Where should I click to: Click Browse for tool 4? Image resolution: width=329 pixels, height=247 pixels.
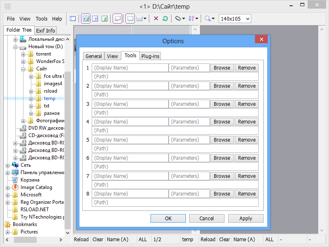coord(222,122)
